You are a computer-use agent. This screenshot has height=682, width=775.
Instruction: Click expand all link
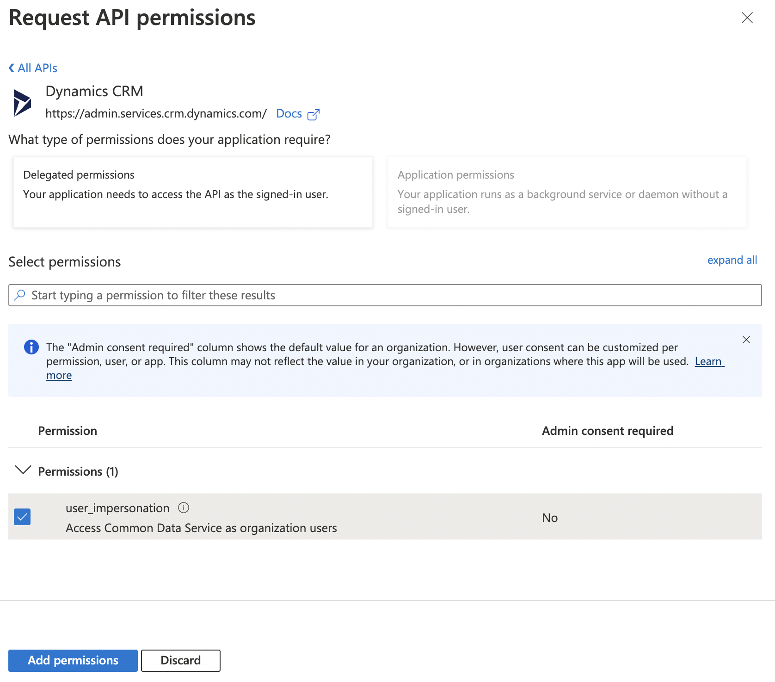point(732,260)
